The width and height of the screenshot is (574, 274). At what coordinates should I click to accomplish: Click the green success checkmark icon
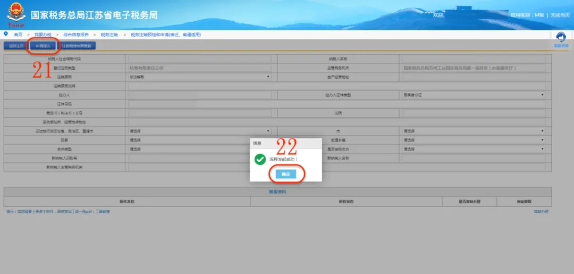260,159
